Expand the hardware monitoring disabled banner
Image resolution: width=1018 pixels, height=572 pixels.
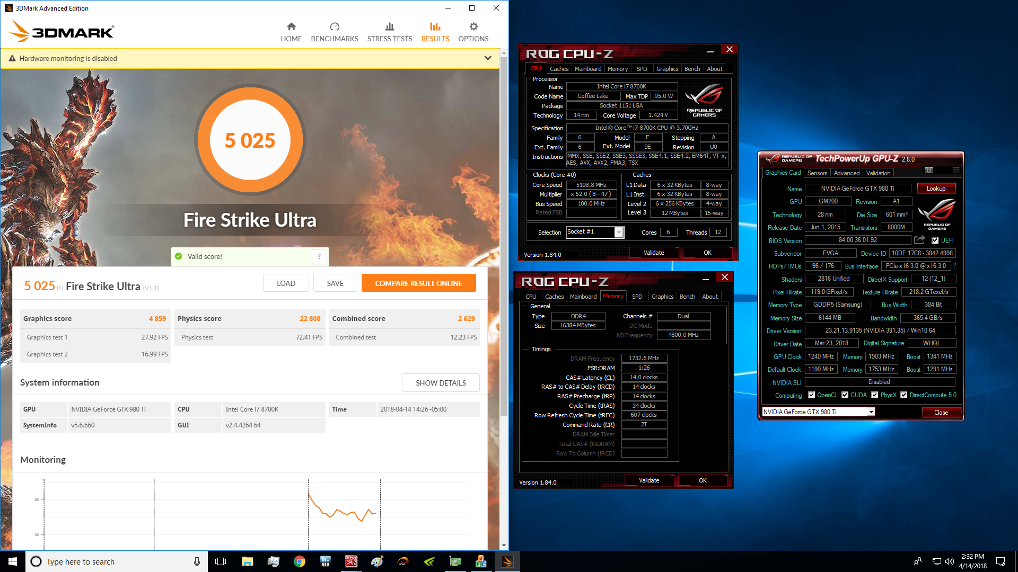tap(488, 58)
